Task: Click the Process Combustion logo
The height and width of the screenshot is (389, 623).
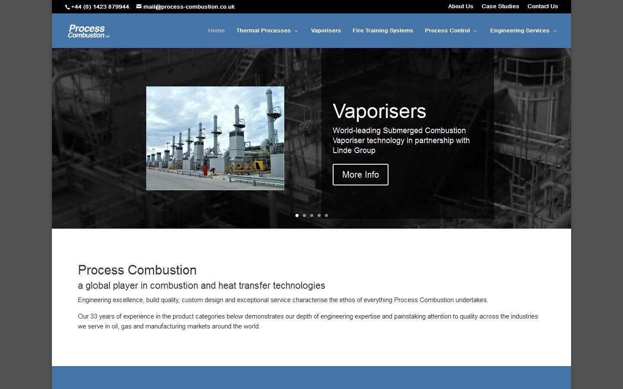Action: [x=88, y=31]
